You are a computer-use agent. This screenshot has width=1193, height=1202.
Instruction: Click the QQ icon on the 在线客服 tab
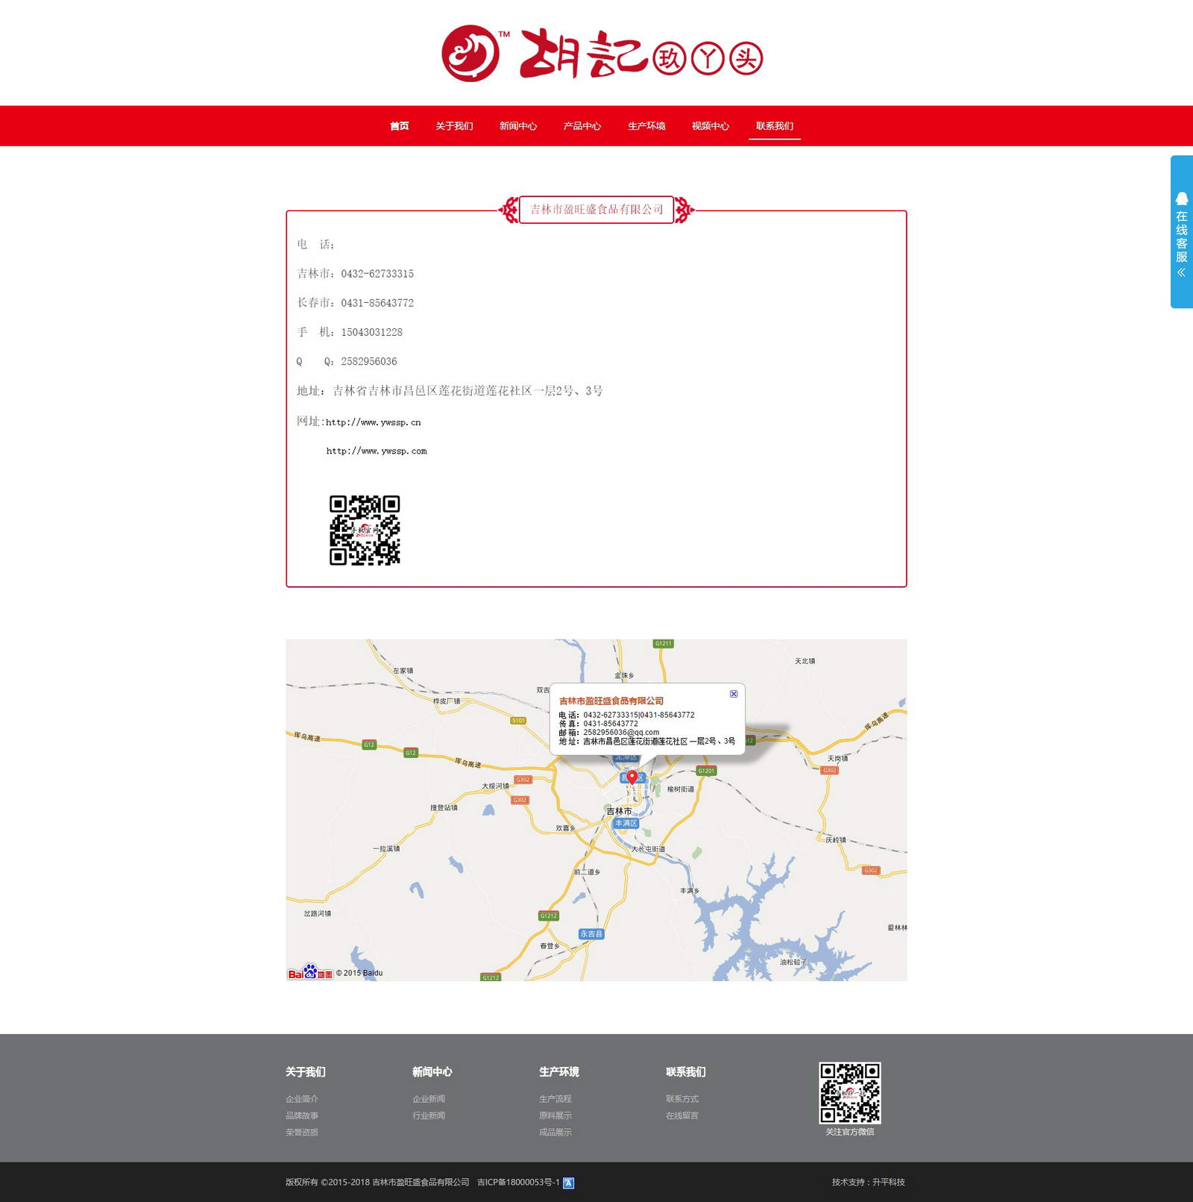pos(1182,198)
